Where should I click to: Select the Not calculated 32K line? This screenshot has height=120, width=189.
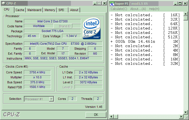pos(145,19)
